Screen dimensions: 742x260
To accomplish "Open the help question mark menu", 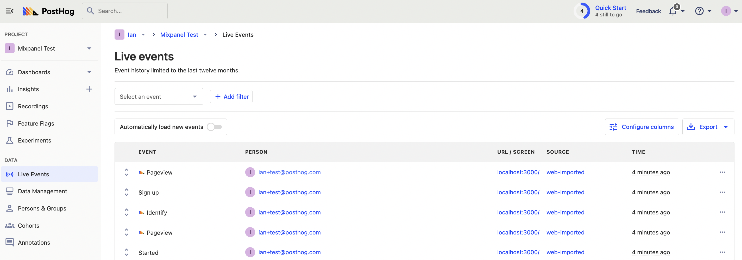I will [x=699, y=11].
